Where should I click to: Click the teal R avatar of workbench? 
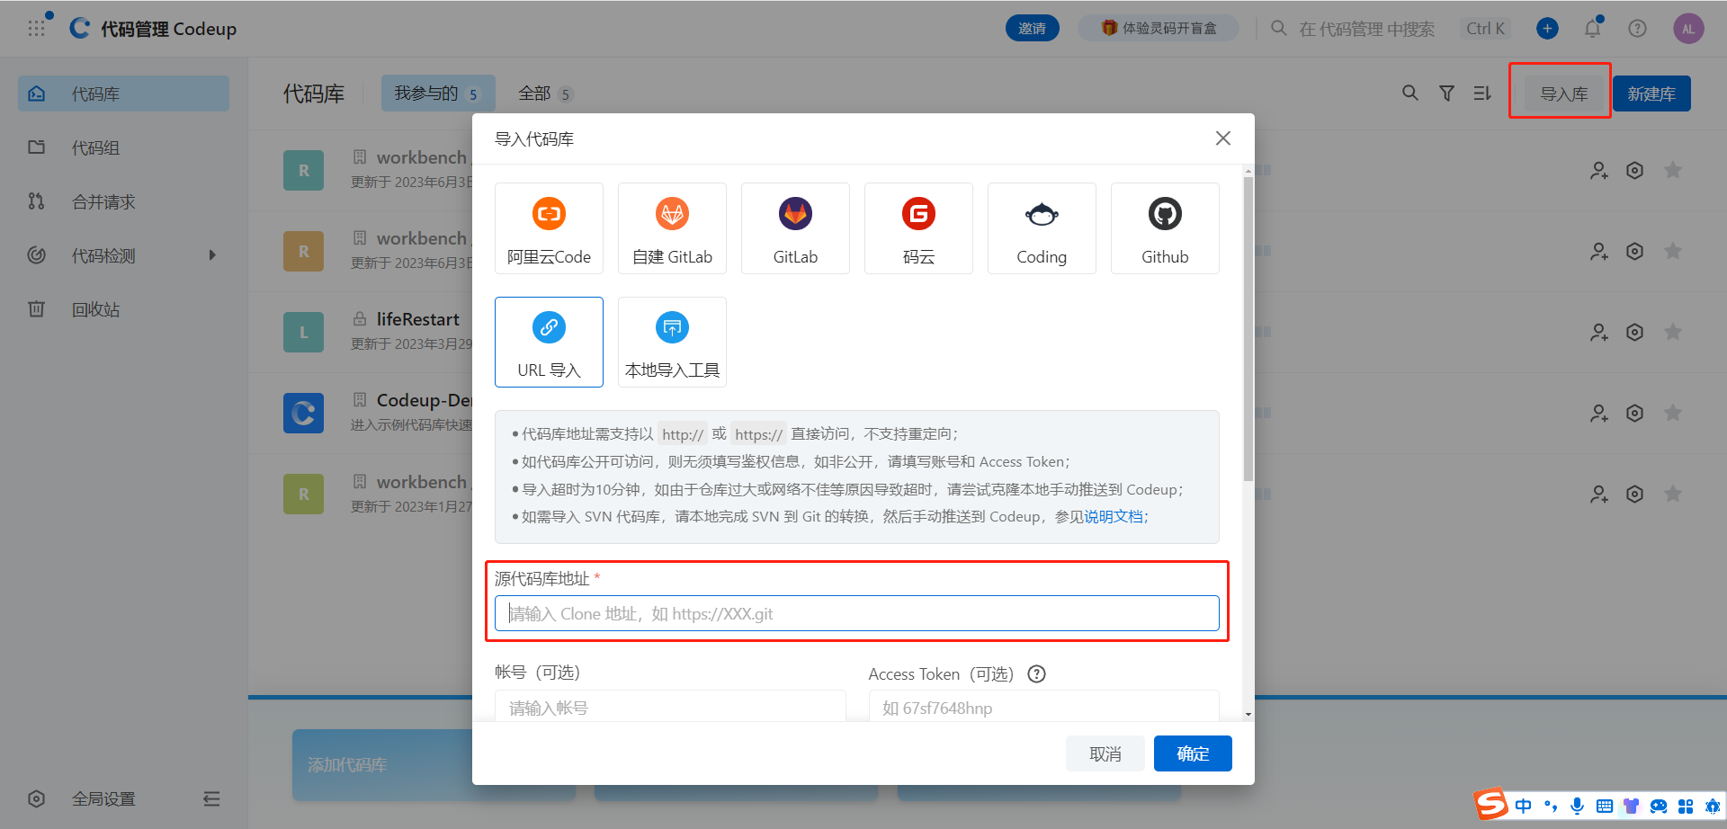tap(303, 171)
